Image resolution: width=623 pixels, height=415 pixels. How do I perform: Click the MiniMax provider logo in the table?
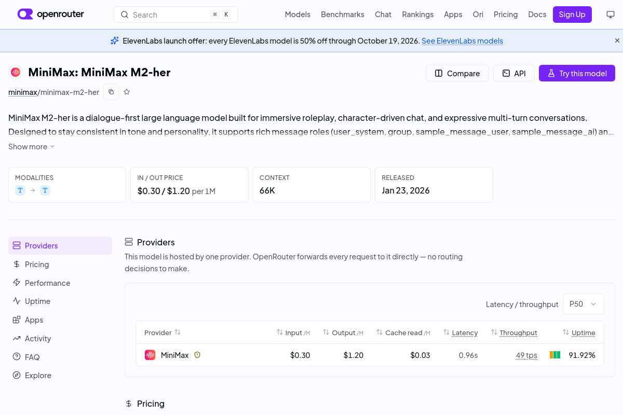click(150, 355)
